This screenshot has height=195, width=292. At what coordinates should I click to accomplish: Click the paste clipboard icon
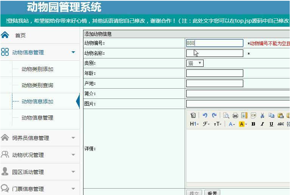tap(280, 115)
